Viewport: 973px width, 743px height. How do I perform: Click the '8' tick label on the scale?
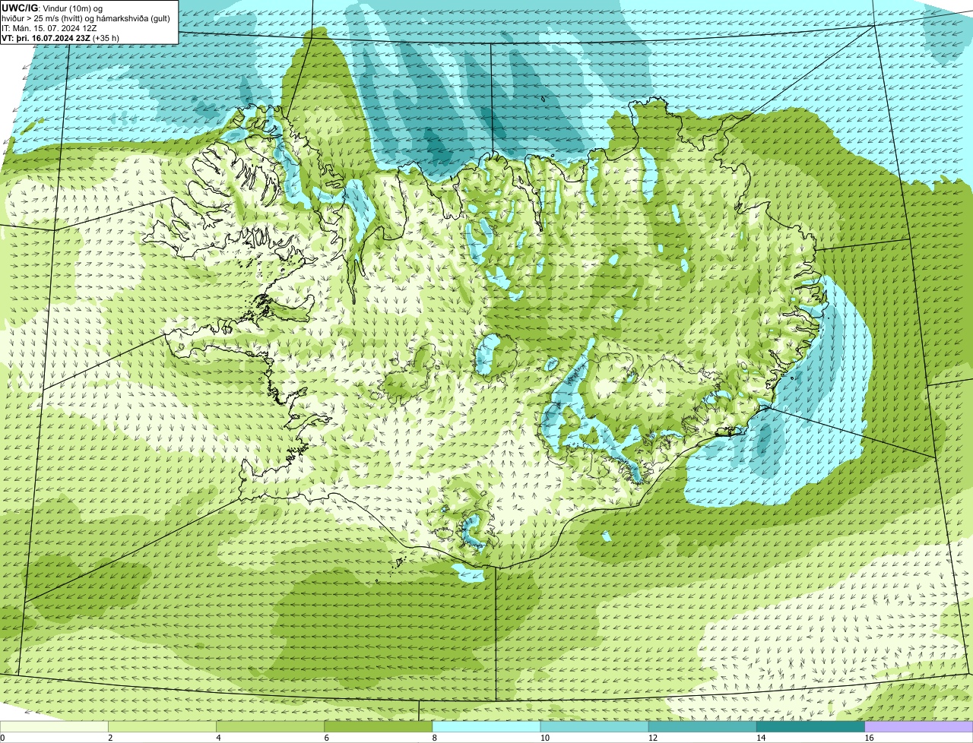pyautogui.click(x=434, y=738)
